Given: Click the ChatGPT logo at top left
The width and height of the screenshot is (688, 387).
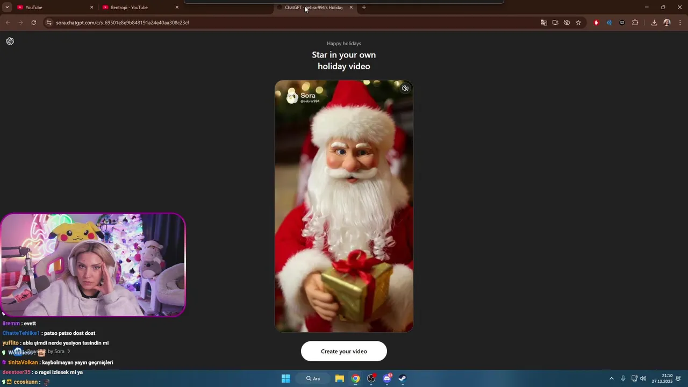Looking at the screenshot, I should [x=10, y=41].
